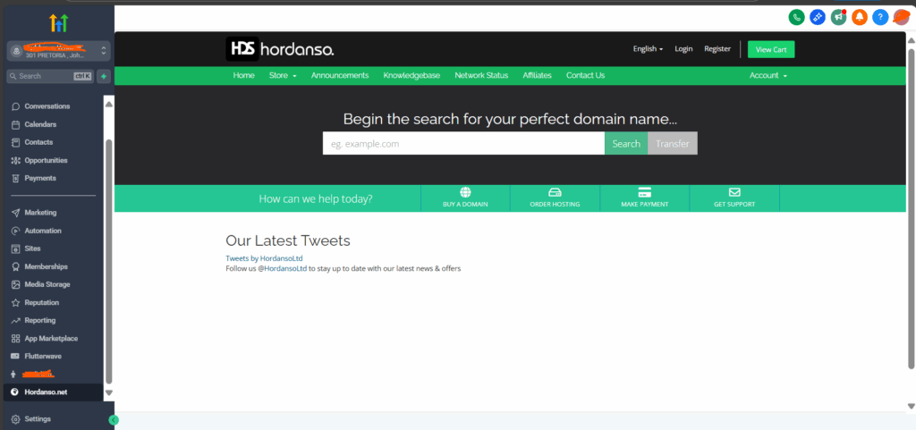Click the Buy a Domain globe icon
This screenshot has height=430, width=916.
point(465,192)
